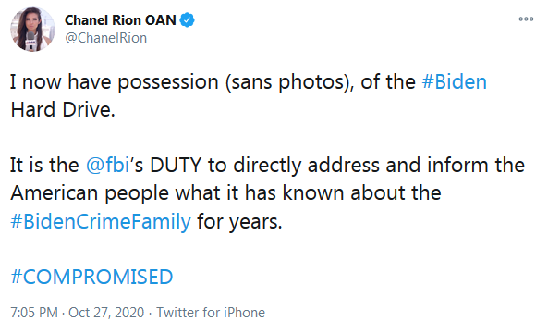The width and height of the screenshot is (548, 334).
Task: Click the blue verified badge checkmark
Action: [187, 20]
